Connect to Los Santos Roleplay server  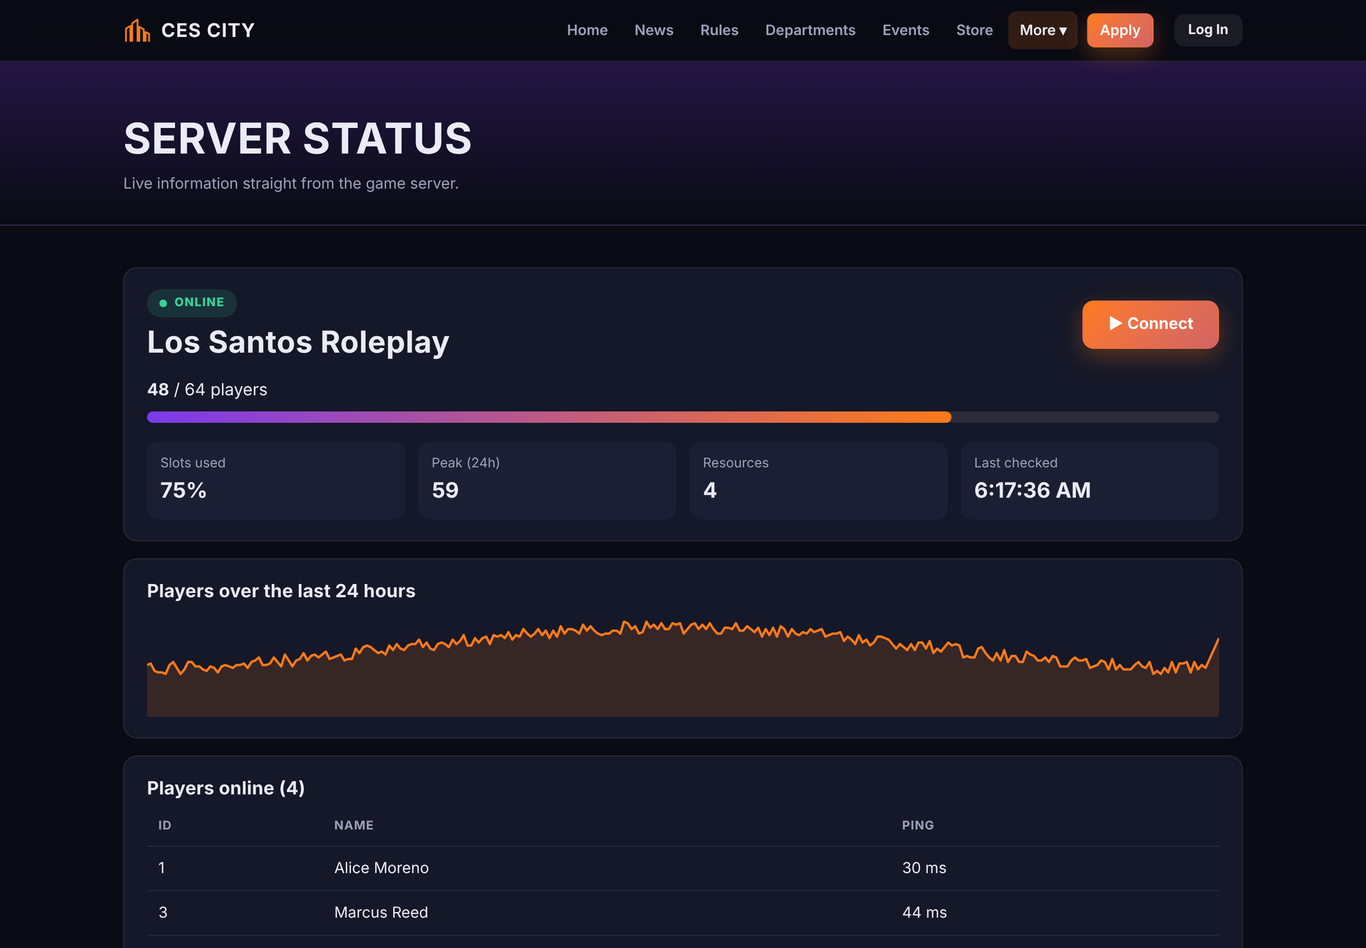(1150, 324)
